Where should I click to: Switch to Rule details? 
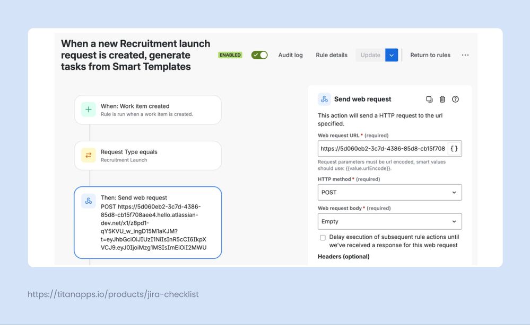point(332,55)
